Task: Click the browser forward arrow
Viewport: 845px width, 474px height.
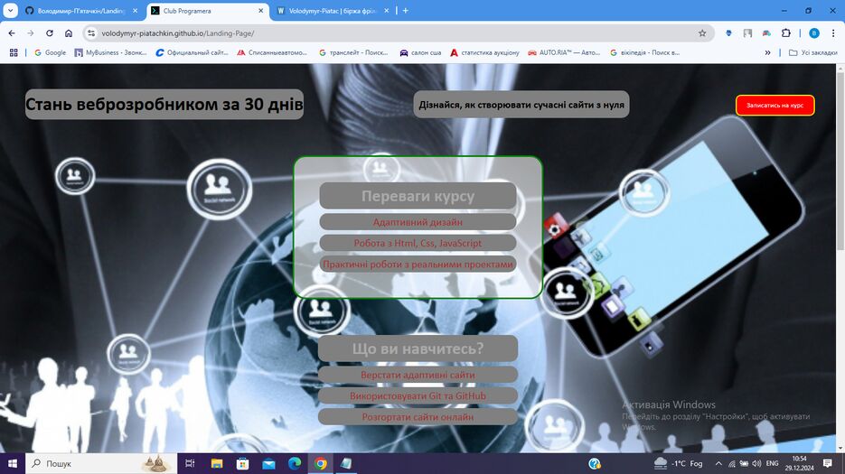Action: (x=31, y=33)
